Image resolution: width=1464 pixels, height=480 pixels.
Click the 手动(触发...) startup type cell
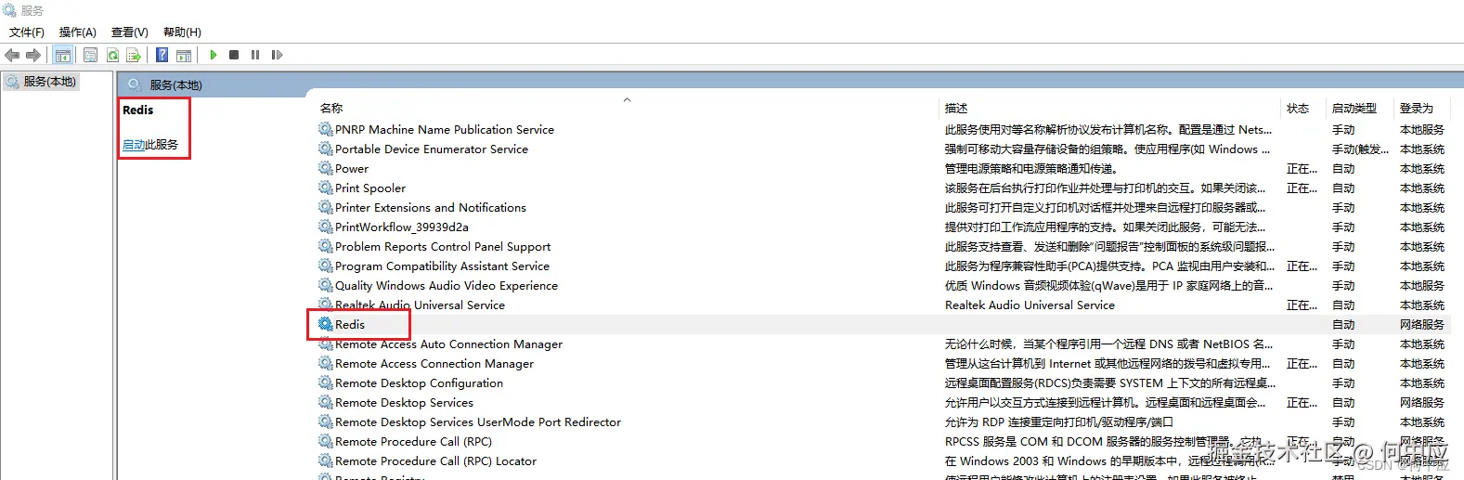1360,149
